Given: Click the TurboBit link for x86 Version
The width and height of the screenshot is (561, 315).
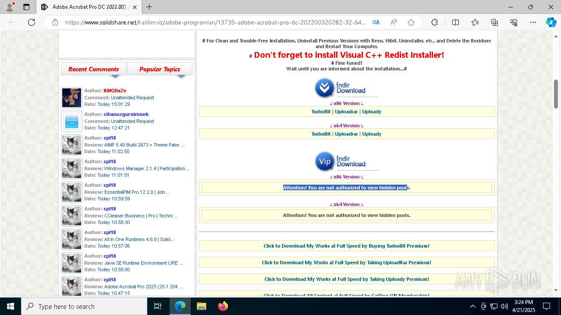Looking at the screenshot, I should (321, 112).
